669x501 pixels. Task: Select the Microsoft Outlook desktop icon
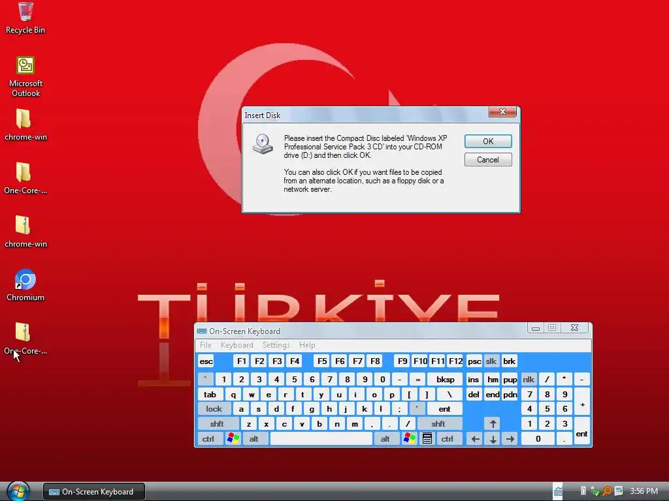pos(25,77)
